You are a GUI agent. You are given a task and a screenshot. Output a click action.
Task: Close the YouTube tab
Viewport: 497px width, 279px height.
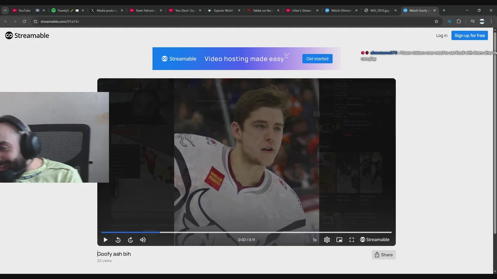[x=43, y=10]
